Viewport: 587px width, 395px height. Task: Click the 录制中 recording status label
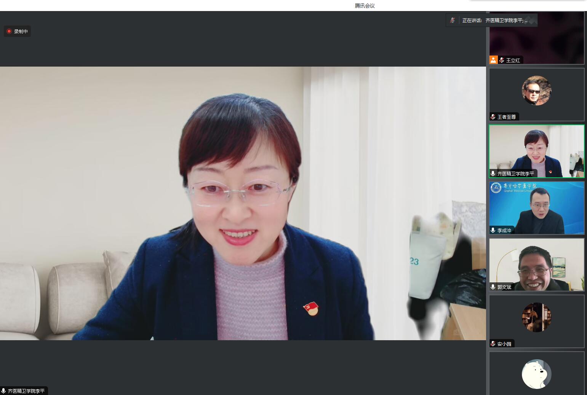(21, 32)
